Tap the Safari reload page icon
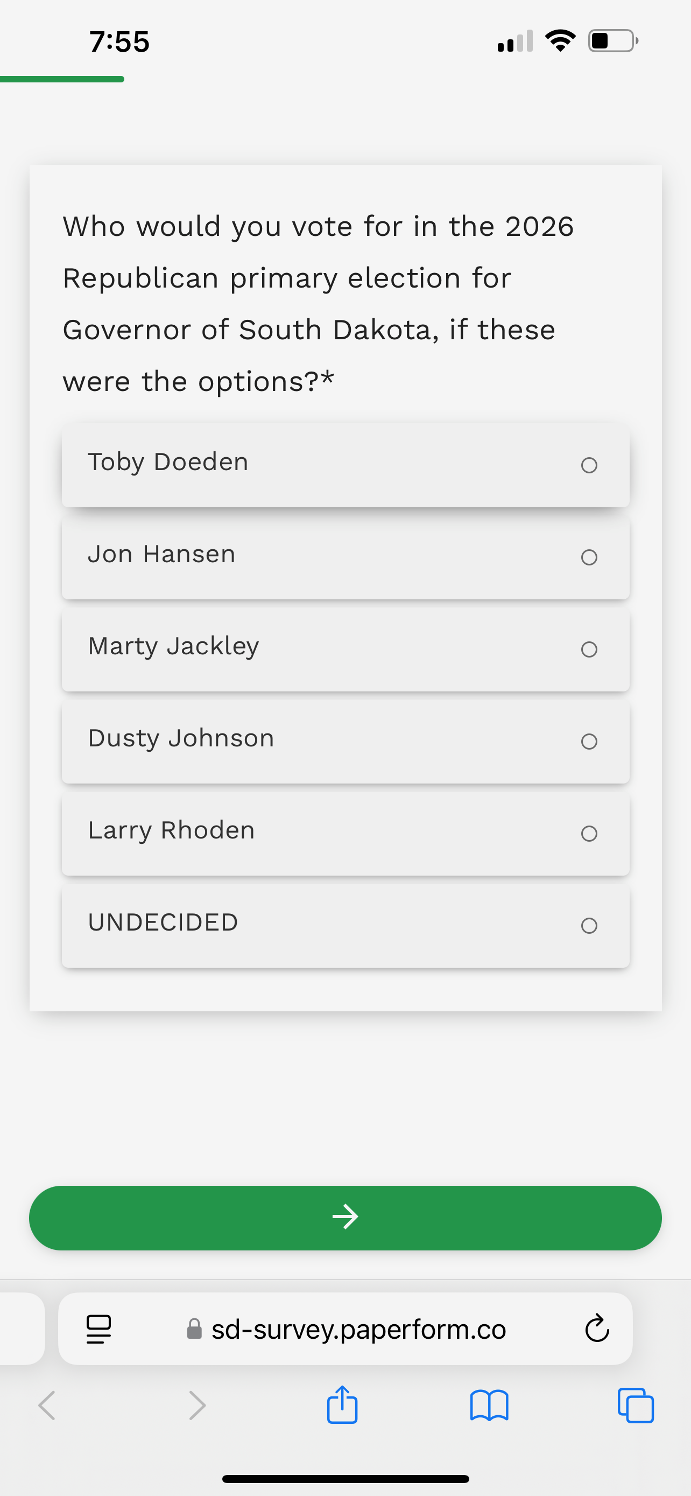This screenshot has width=691, height=1496. (597, 1328)
